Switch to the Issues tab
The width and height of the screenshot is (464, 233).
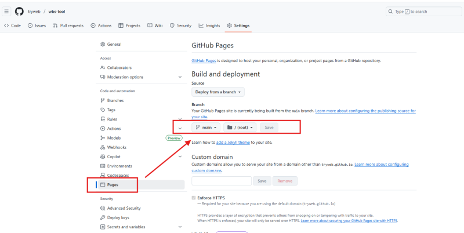pyautogui.click(x=37, y=26)
